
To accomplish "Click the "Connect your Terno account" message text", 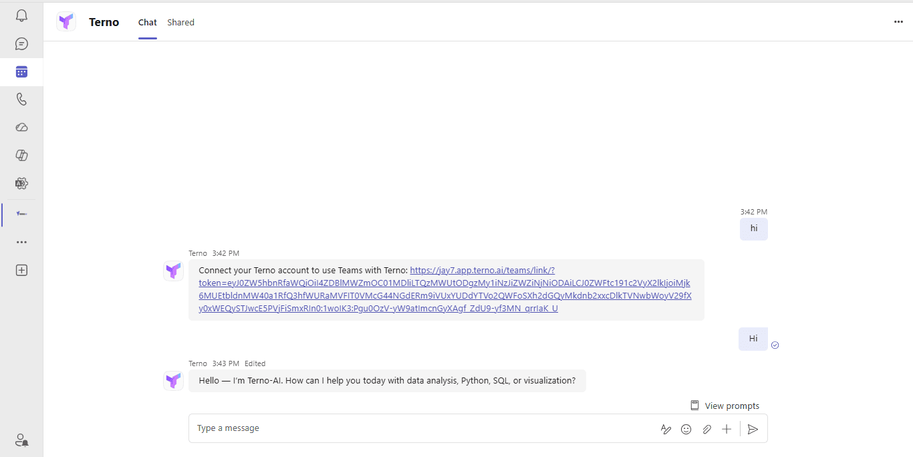I will tap(303, 271).
